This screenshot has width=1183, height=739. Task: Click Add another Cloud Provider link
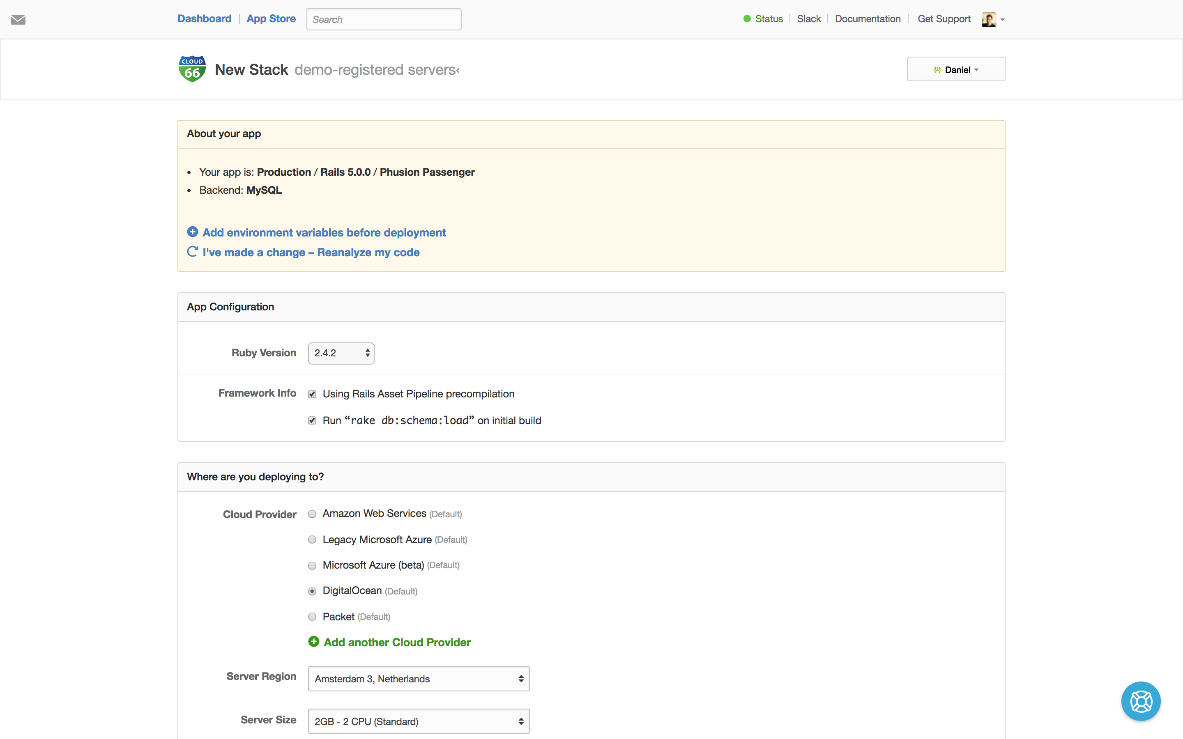(x=397, y=642)
